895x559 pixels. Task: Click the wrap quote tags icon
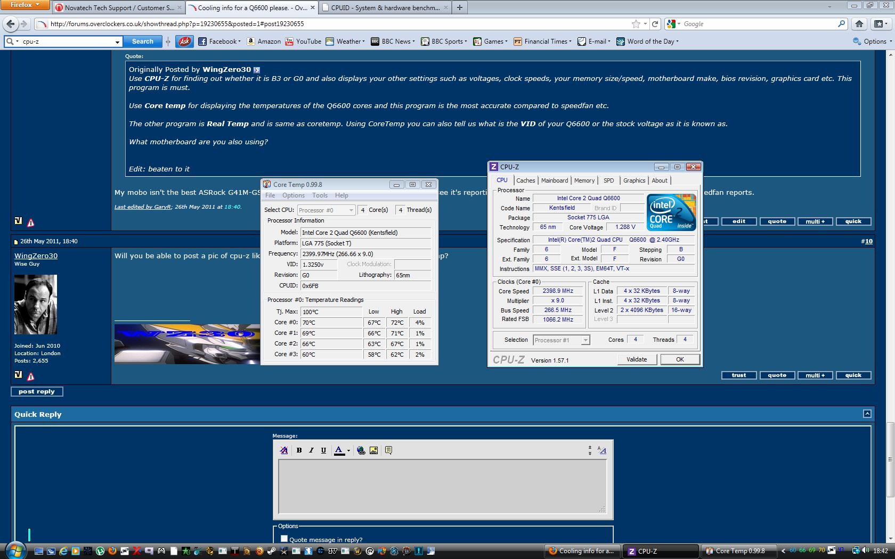pos(388,450)
